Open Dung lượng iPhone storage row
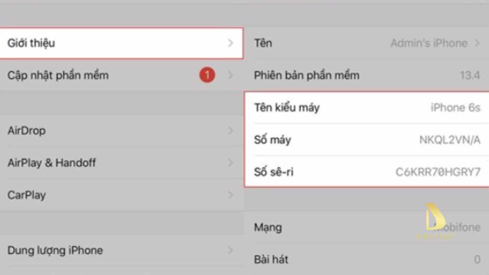The width and height of the screenshot is (489, 275). (x=121, y=251)
